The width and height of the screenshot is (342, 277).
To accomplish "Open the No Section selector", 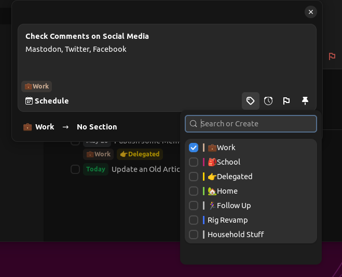I will 97,127.
